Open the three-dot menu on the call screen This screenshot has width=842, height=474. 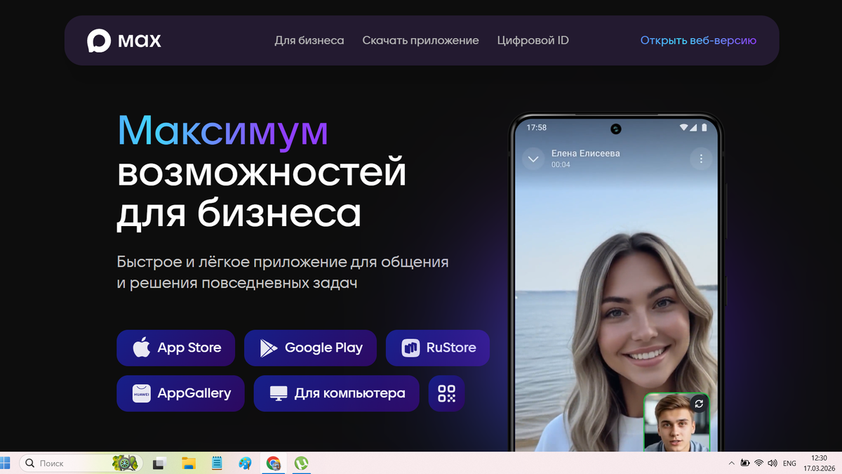(x=700, y=159)
